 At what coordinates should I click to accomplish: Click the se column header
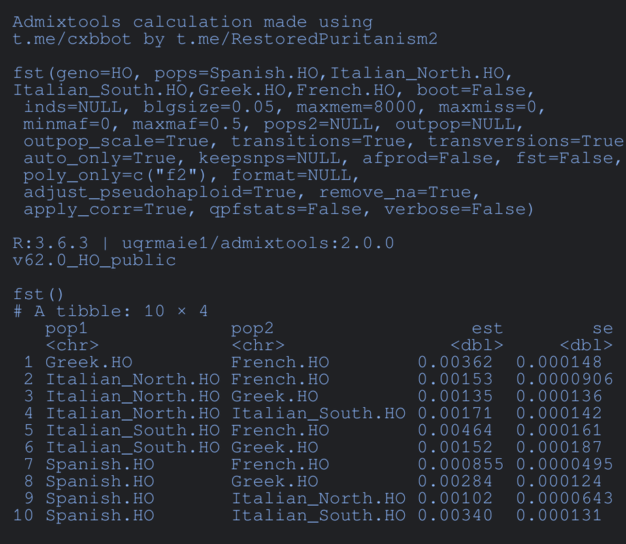603,329
